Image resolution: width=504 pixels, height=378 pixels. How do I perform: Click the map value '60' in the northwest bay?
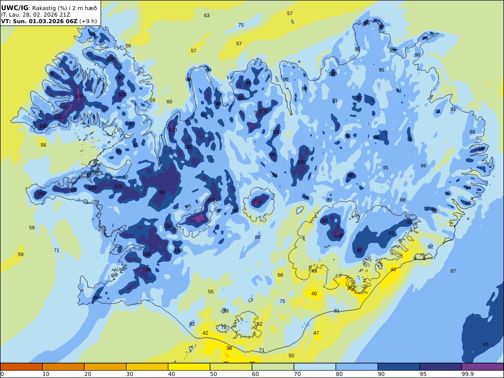(169, 102)
